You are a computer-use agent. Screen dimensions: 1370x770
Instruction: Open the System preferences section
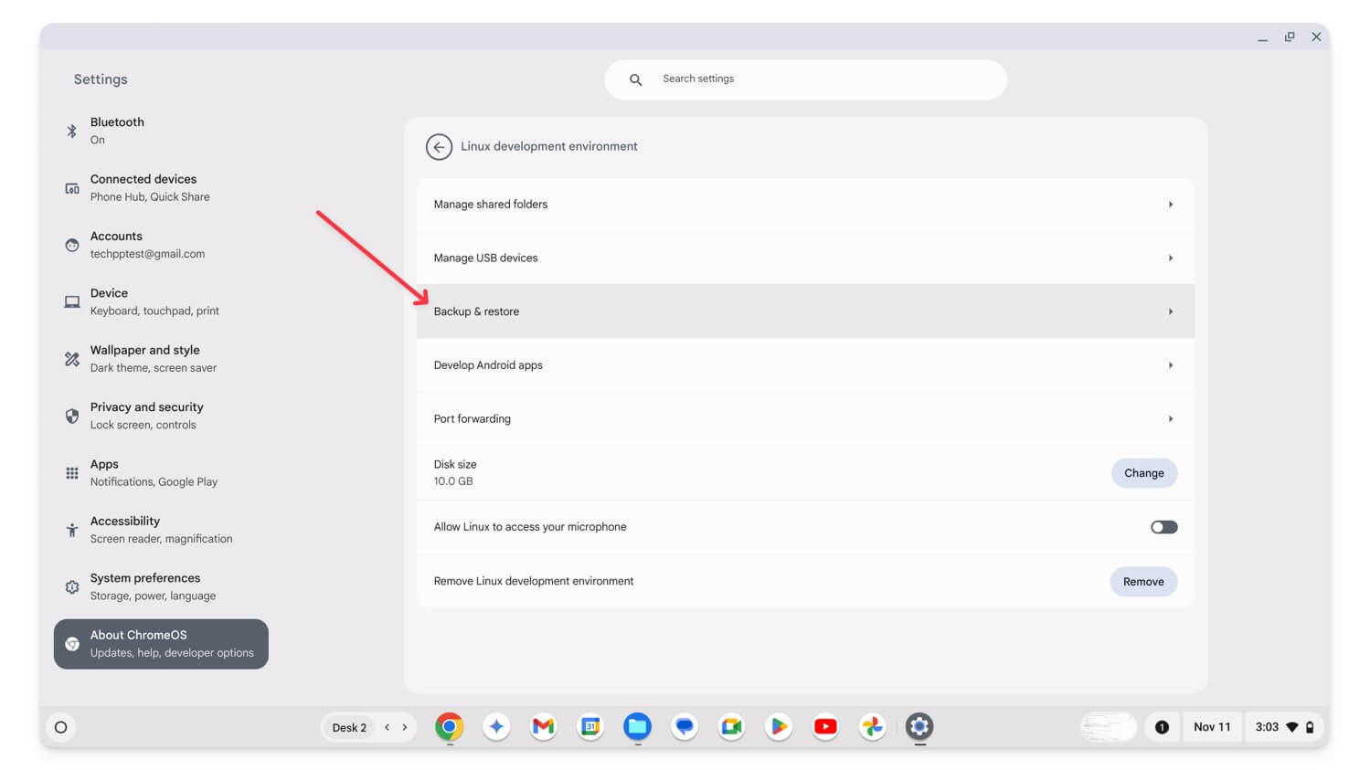coord(161,586)
